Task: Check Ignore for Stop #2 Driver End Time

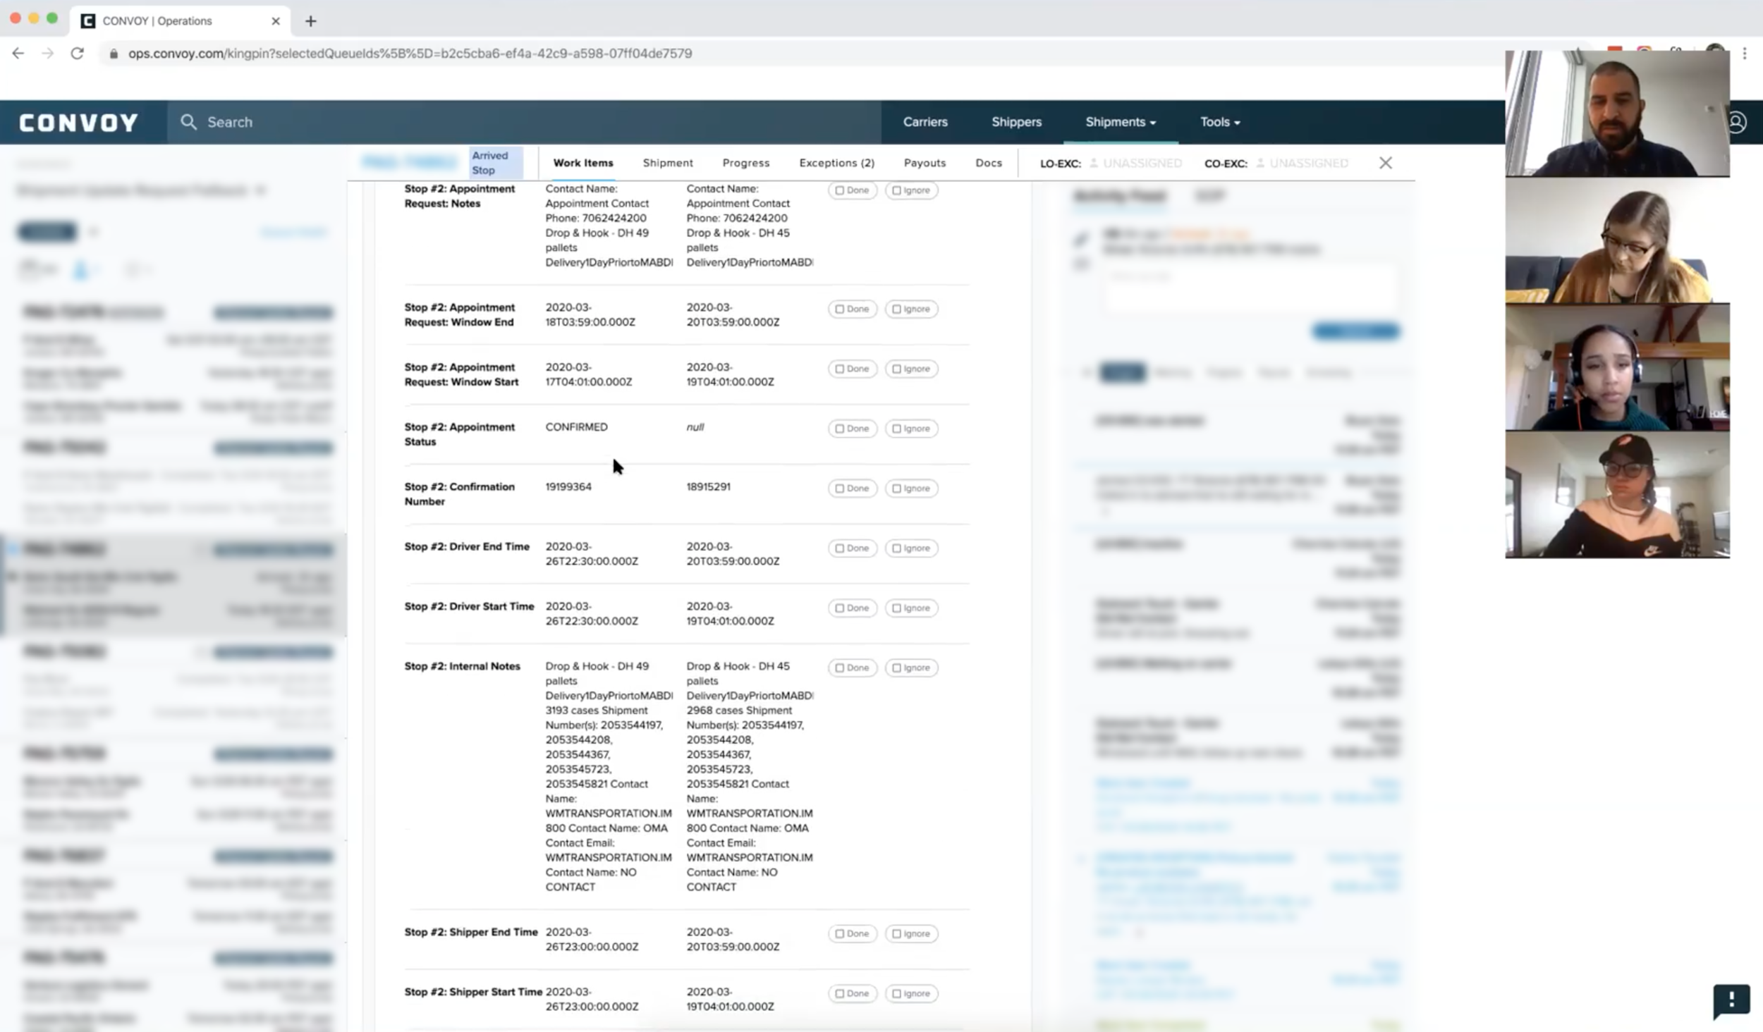Action: point(911,548)
